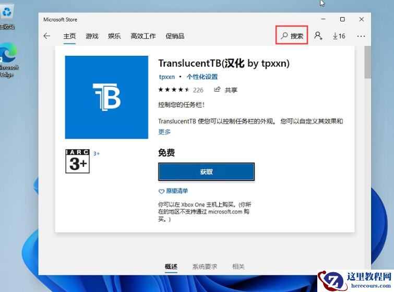The height and width of the screenshot is (292, 394).
Task: Select the 相关 section tab
Action: (x=238, y=266)
